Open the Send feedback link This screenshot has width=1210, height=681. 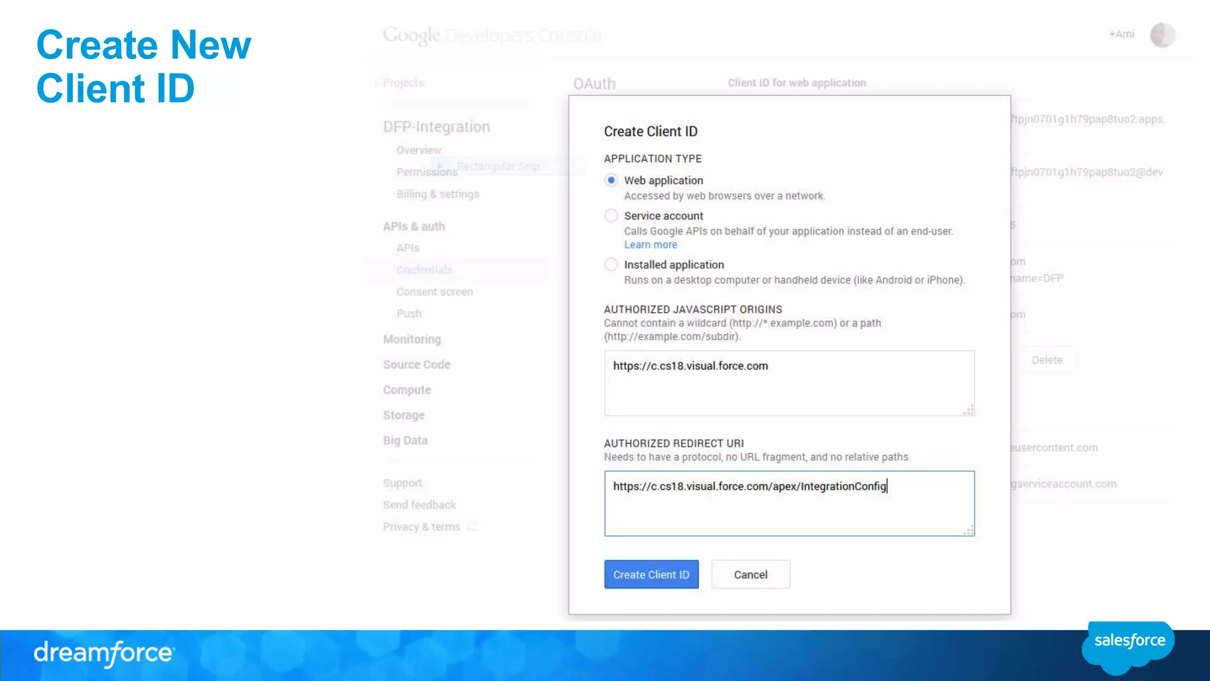point(419,505)
